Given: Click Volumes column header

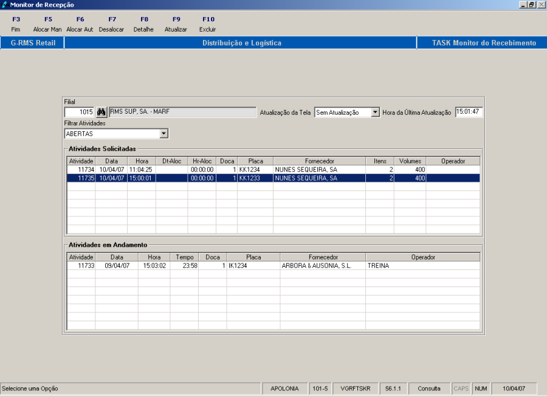Looking at the screenshot, I should (410, 161).
